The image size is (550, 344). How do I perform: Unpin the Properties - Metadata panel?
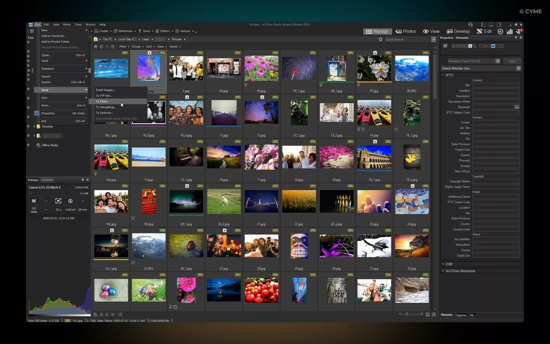click(516, 38)
